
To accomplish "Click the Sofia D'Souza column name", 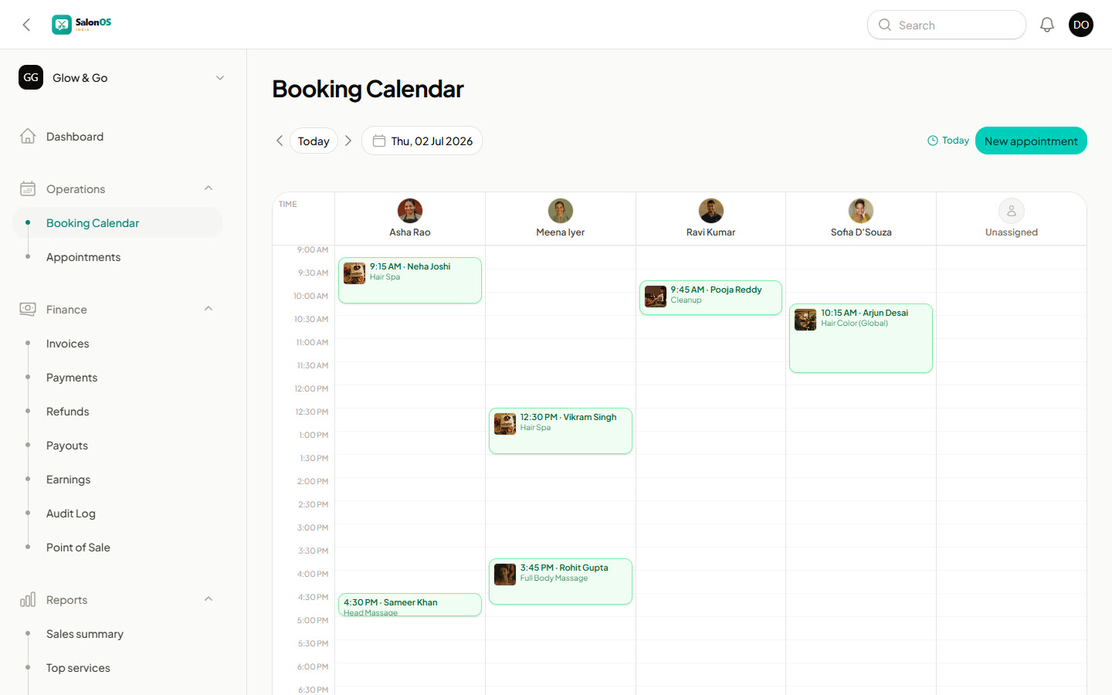I will pos(861,232).
